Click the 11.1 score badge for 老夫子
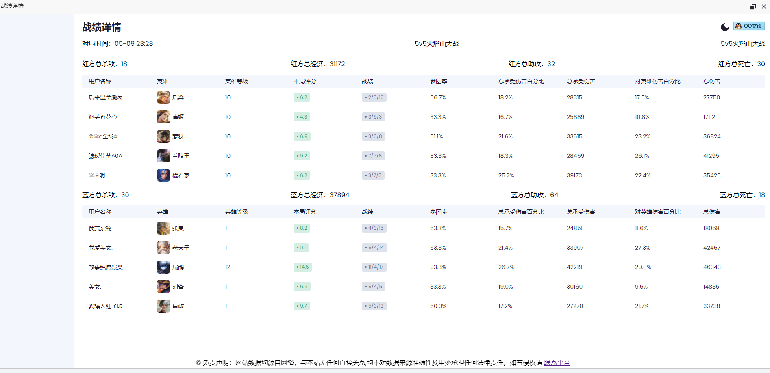770x373 pixels. click(x=301, y=248)
